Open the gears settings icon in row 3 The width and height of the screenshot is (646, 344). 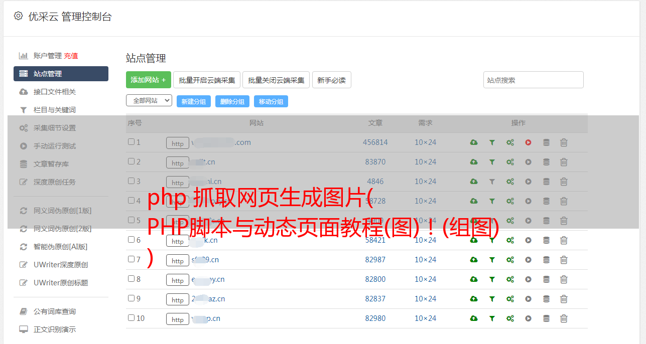click(x=510, y=182)
